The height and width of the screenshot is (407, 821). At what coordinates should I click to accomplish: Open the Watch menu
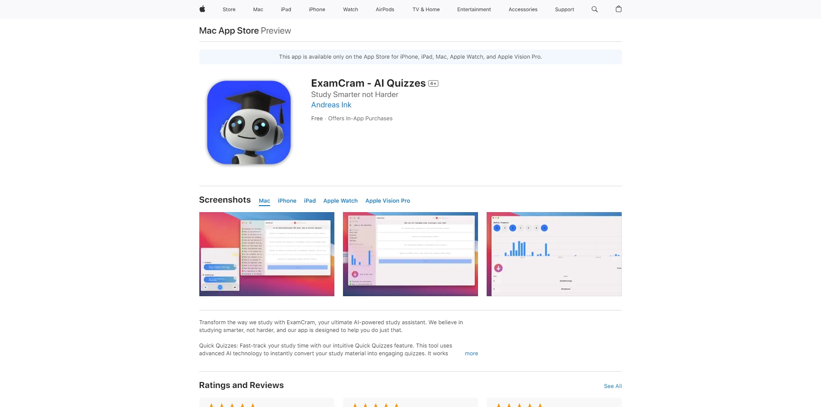(x=351, y=9)
